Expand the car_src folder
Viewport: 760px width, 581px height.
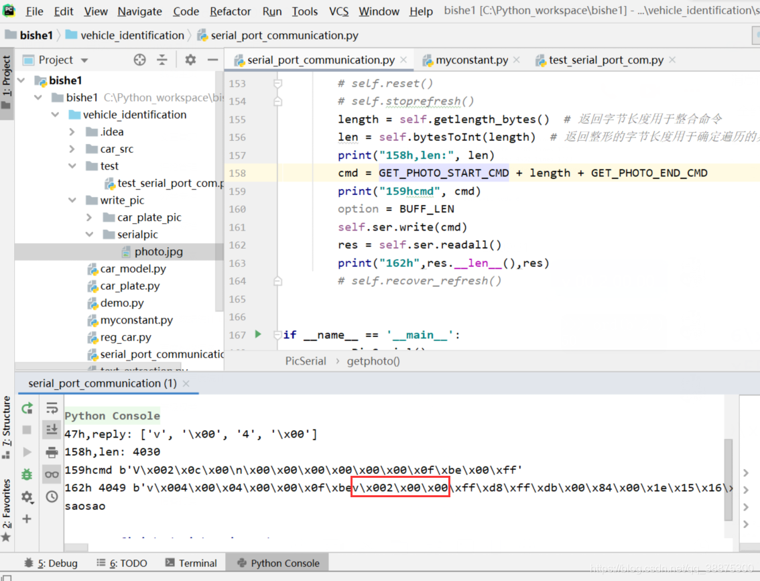[x=72, y=149]
